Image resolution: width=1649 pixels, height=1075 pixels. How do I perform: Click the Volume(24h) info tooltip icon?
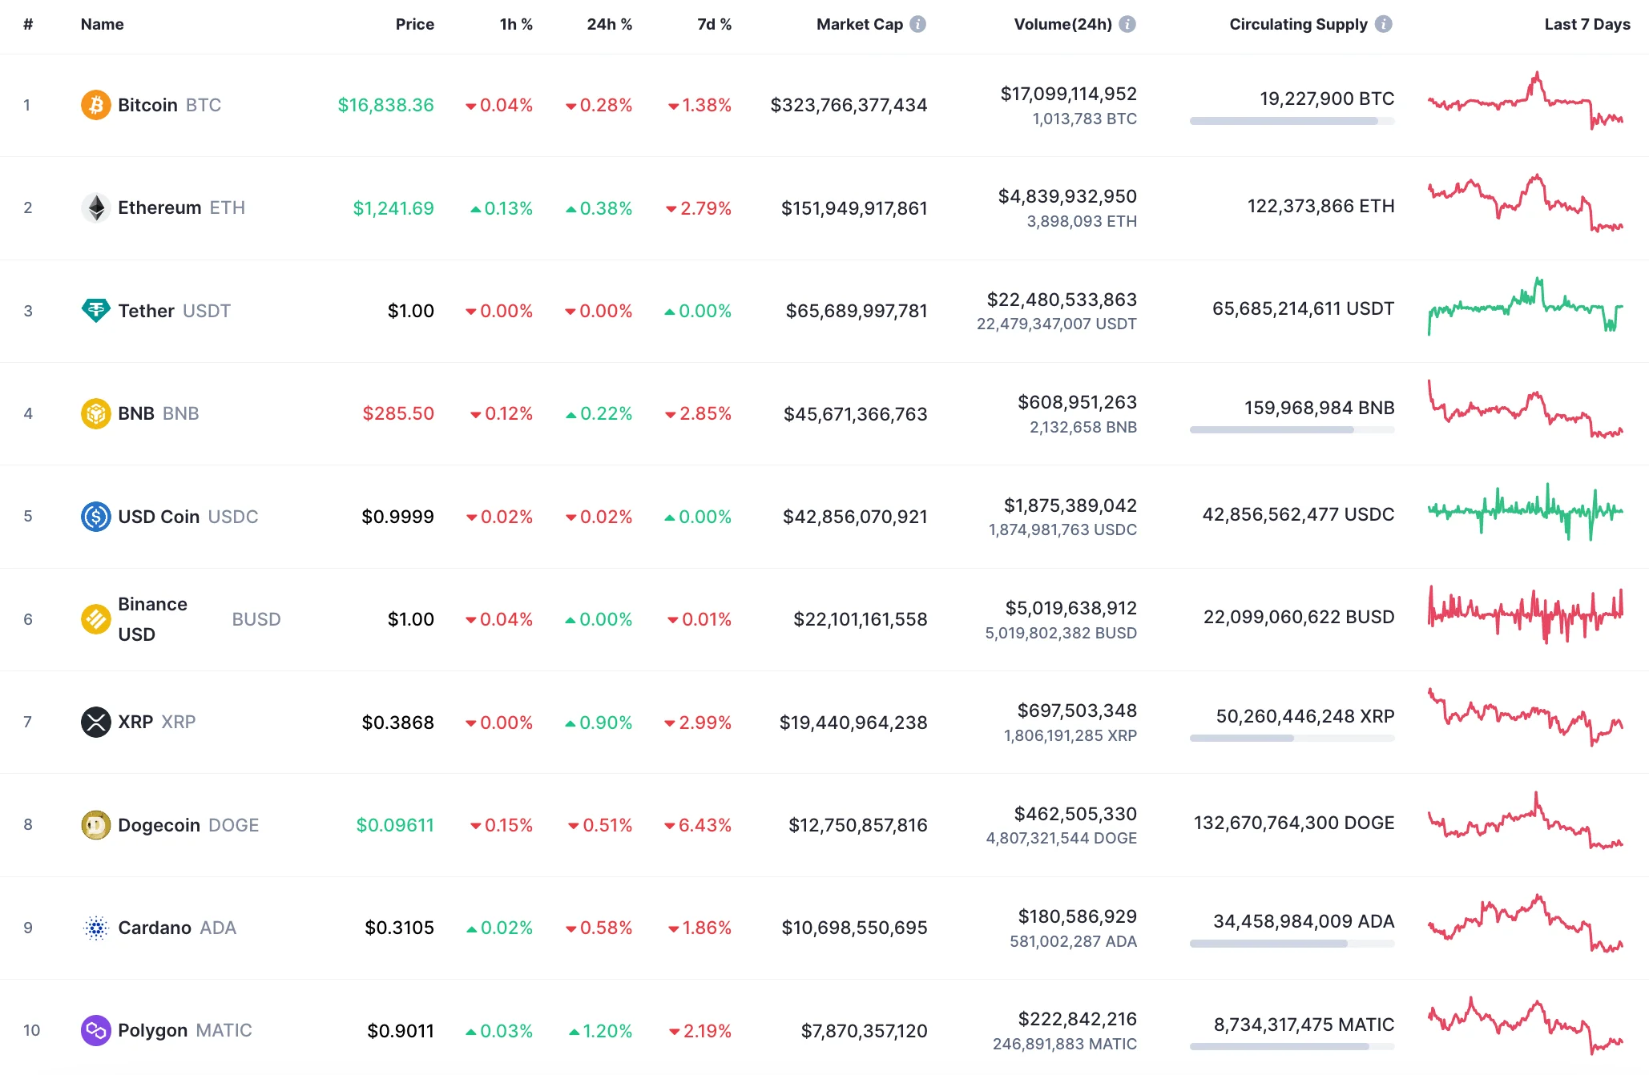pos(1129,24)
